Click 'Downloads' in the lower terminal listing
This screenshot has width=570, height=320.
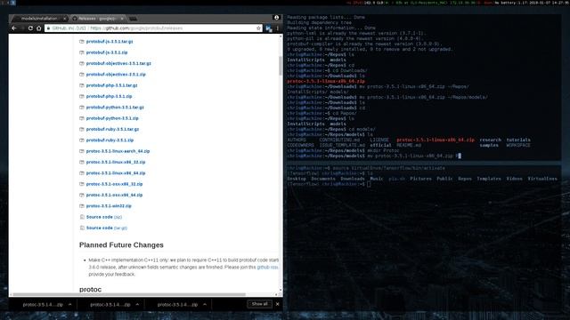tap(353, 179)
